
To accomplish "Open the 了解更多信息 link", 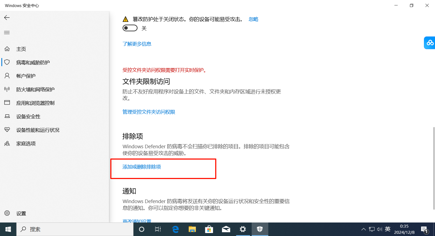I will pyautogui.click(x=137, y=44).
